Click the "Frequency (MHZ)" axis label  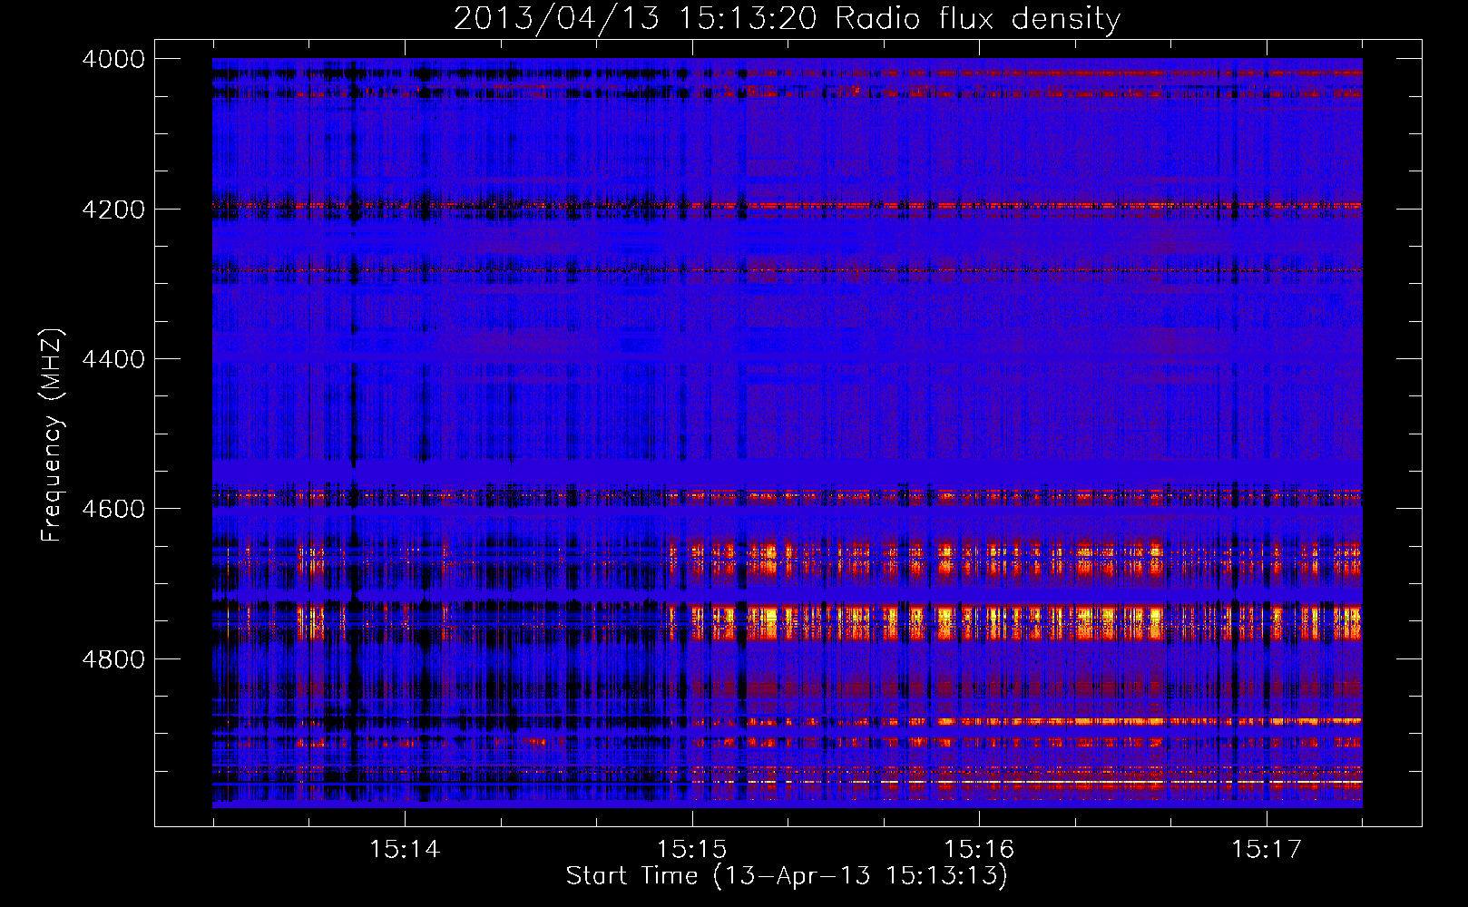53,435
